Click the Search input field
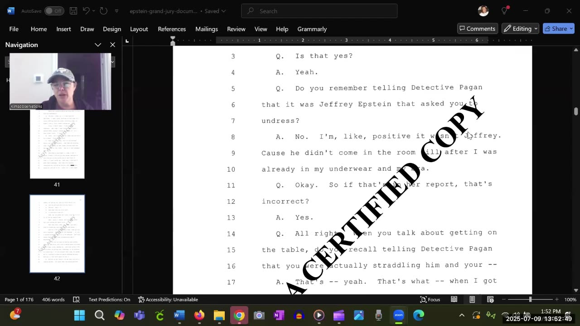Viewport: 580px width, 326px height. (x=319, y=11)
